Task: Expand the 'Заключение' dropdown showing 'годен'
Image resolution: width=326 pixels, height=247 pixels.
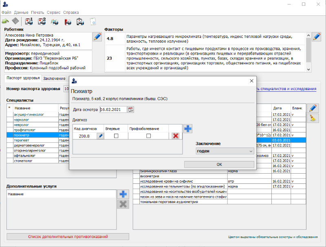Action: point(225,151)
